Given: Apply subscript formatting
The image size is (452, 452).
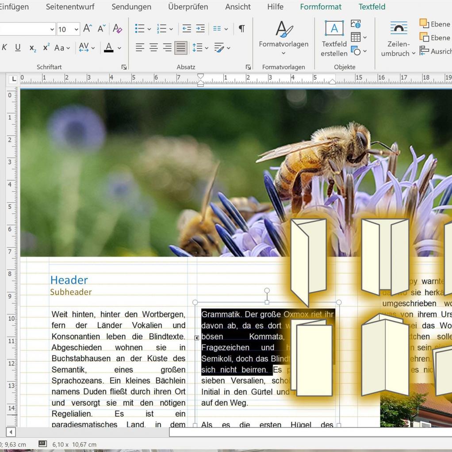Looking at the screenshot, I should pos(33,48).
